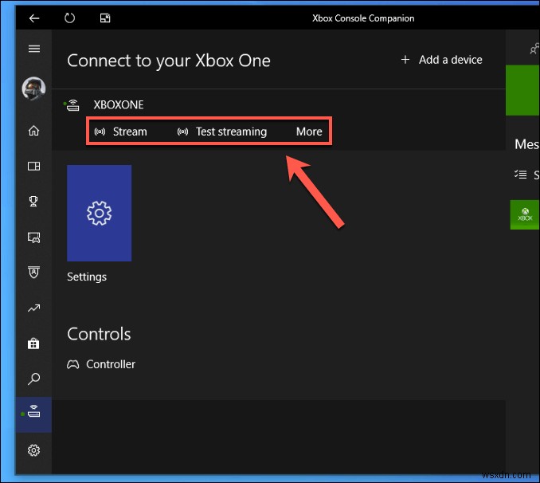Open Clubs shield icon in sidebar

33,273
